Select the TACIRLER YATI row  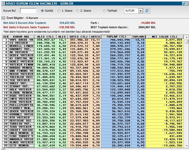click(x=93, y=77)
